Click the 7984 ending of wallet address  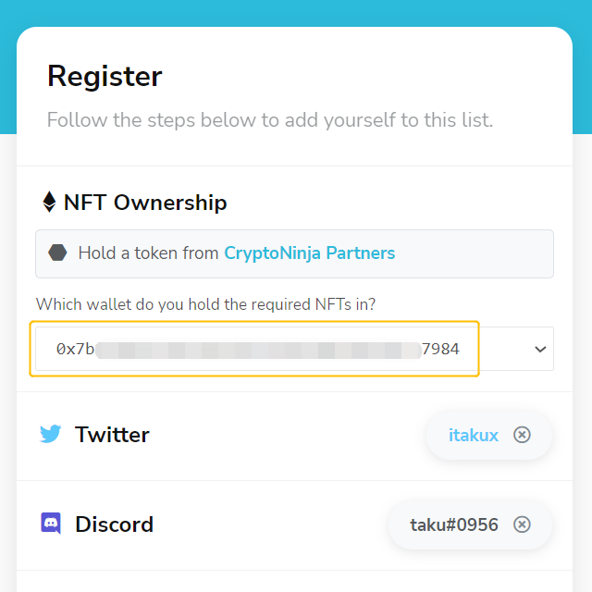tap(440, 350)
